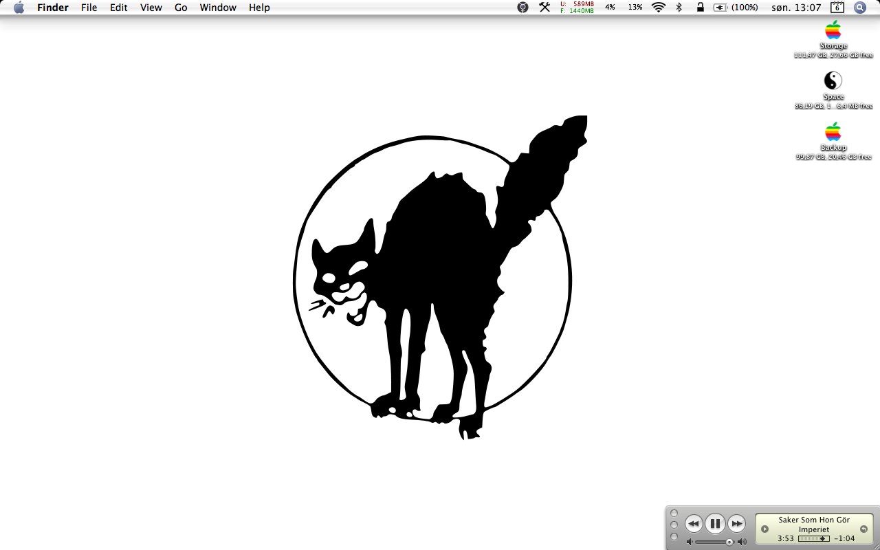Click the crossed hammer and wrench menu bar icon
This screenshot has height=550, width=880.
[x=544, y=8]
